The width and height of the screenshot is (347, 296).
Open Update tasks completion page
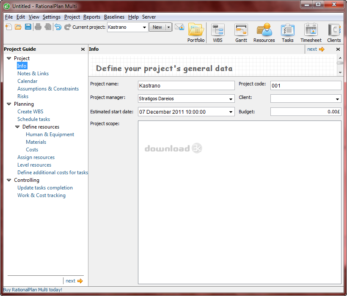45,188
